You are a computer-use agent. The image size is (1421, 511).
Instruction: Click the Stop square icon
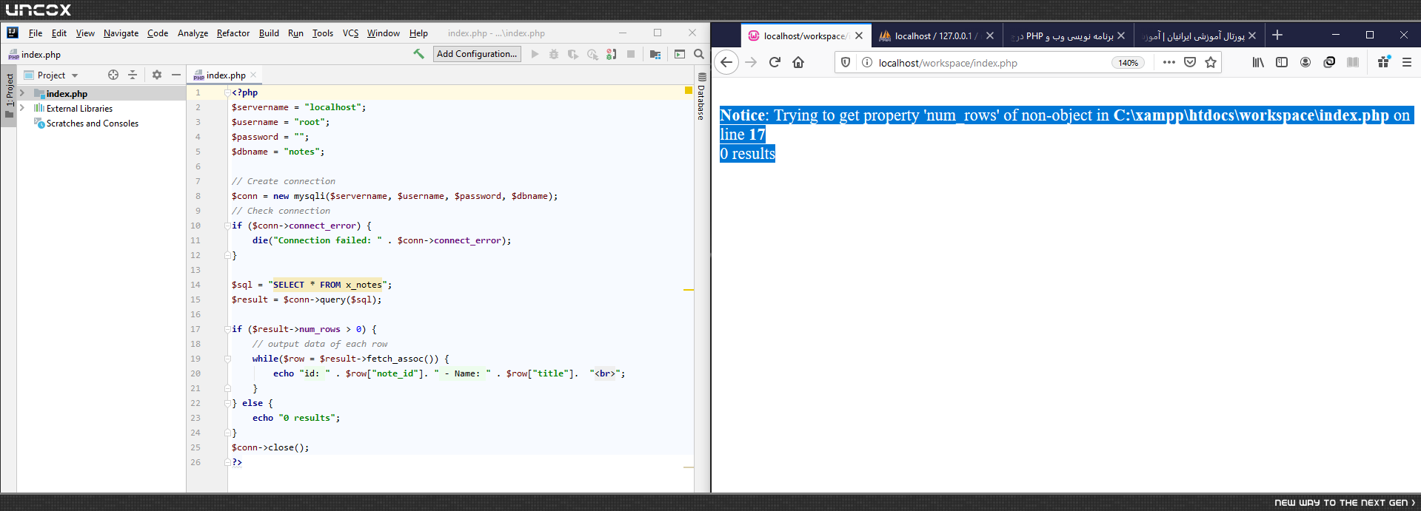pyautogui.click(x=631, y=54)
